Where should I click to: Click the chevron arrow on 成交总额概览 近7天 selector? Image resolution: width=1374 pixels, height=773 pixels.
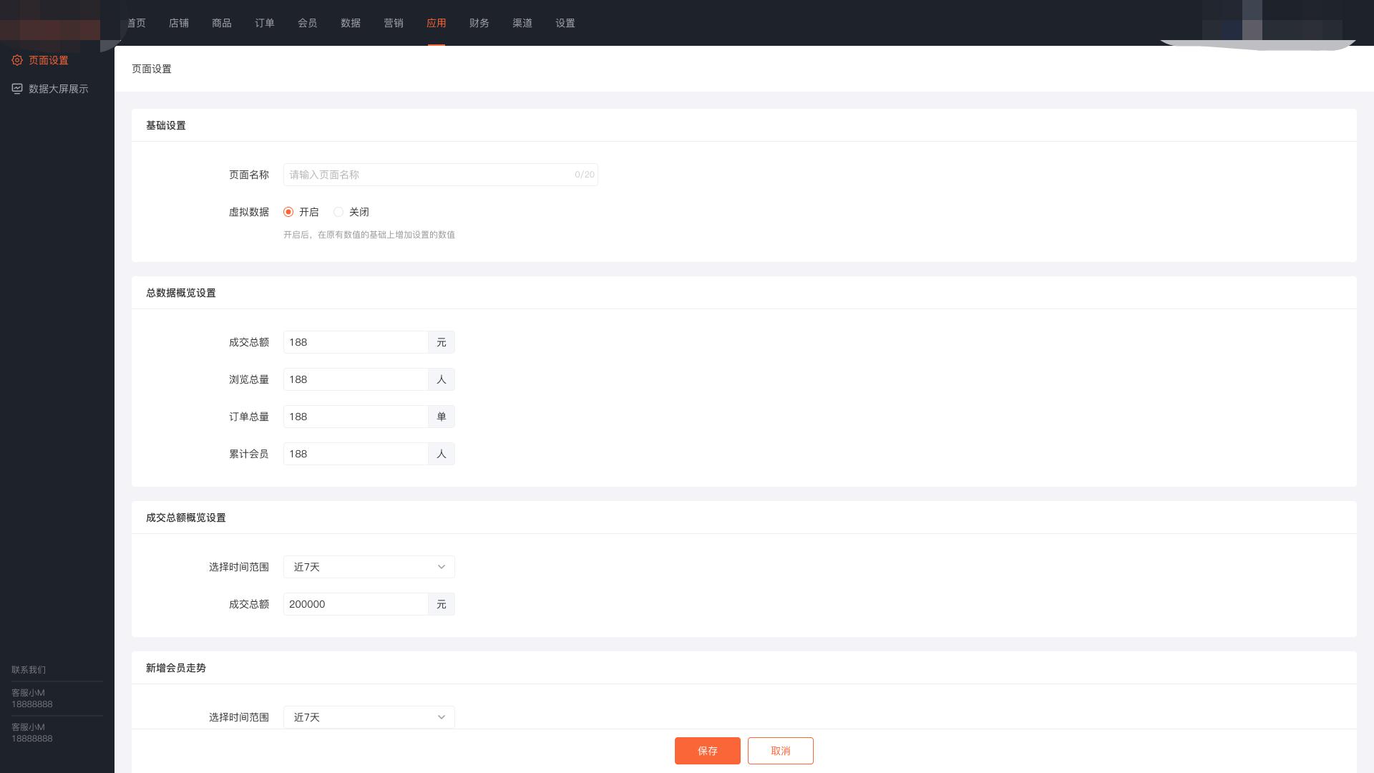442,567
